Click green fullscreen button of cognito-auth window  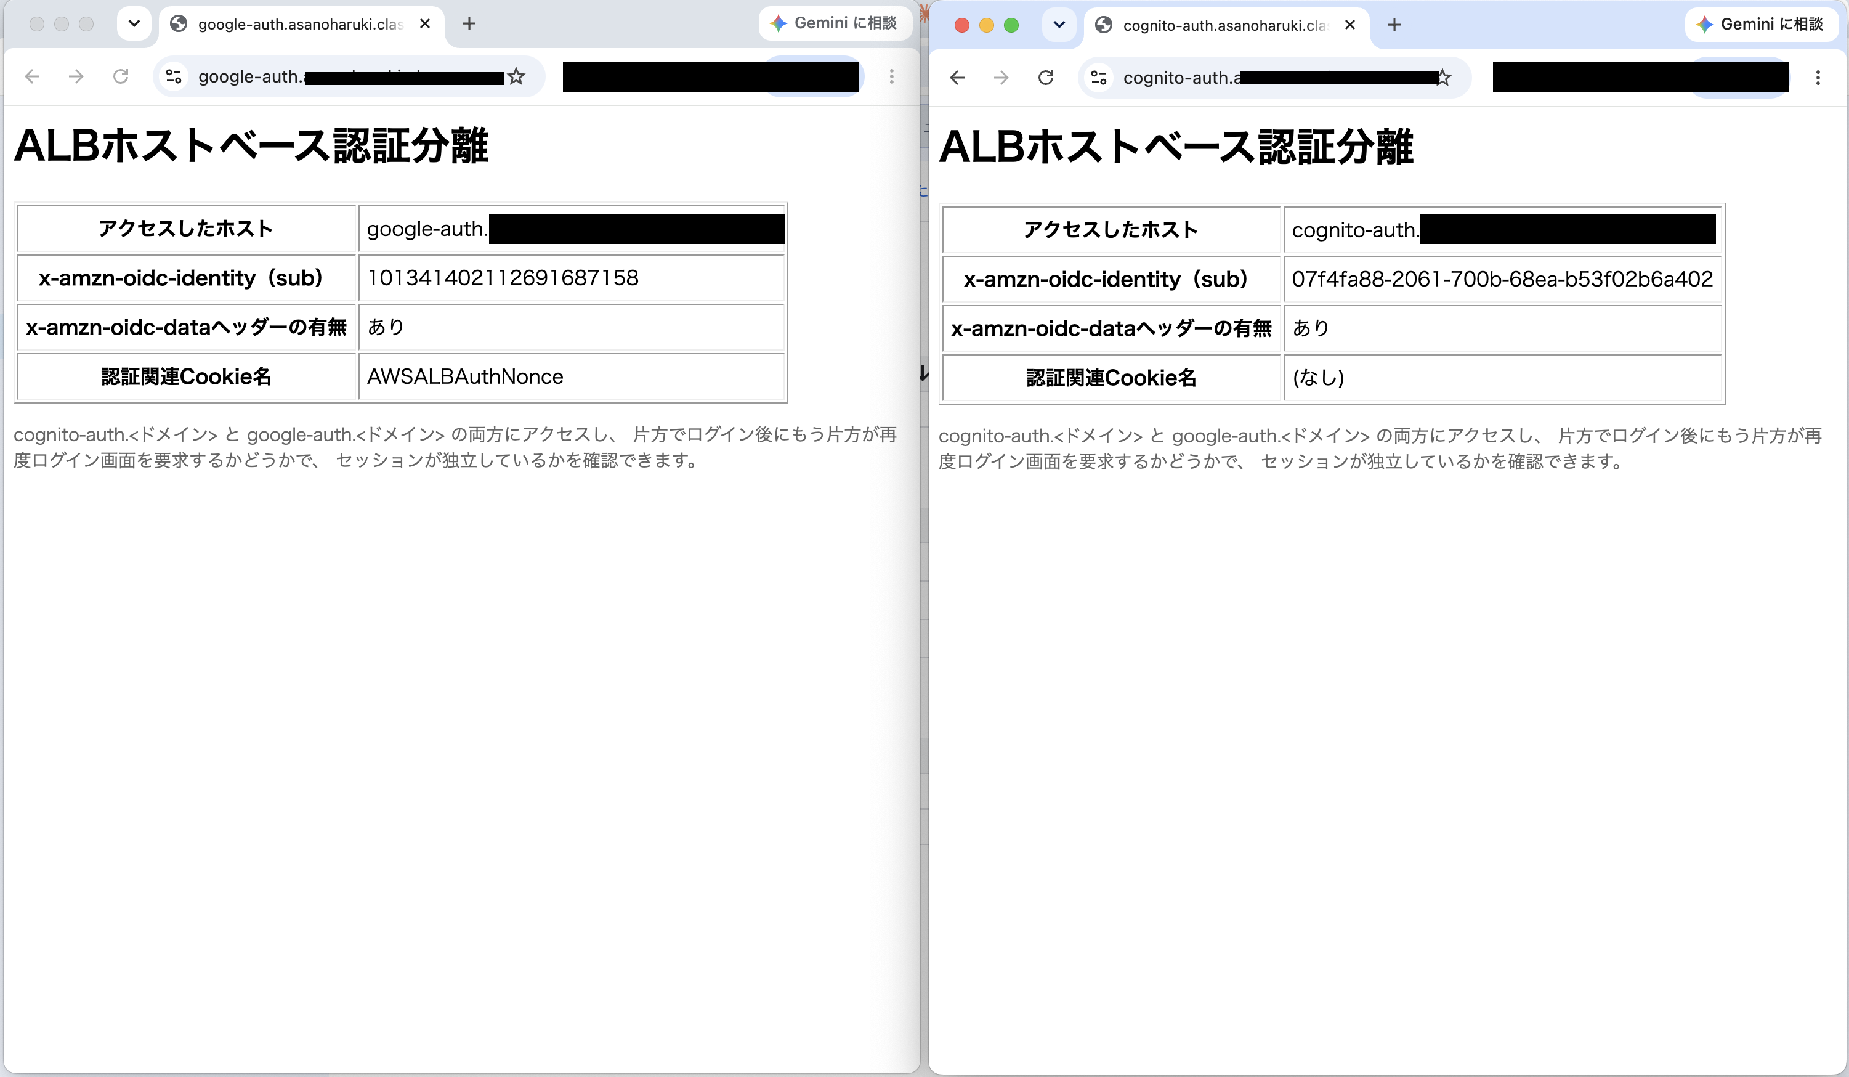(x=1011, y=26)
